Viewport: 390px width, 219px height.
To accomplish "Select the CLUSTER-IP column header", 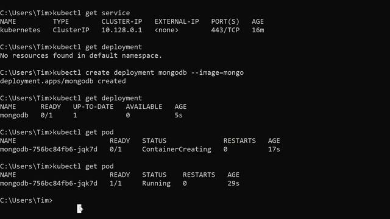I will 122,22.
